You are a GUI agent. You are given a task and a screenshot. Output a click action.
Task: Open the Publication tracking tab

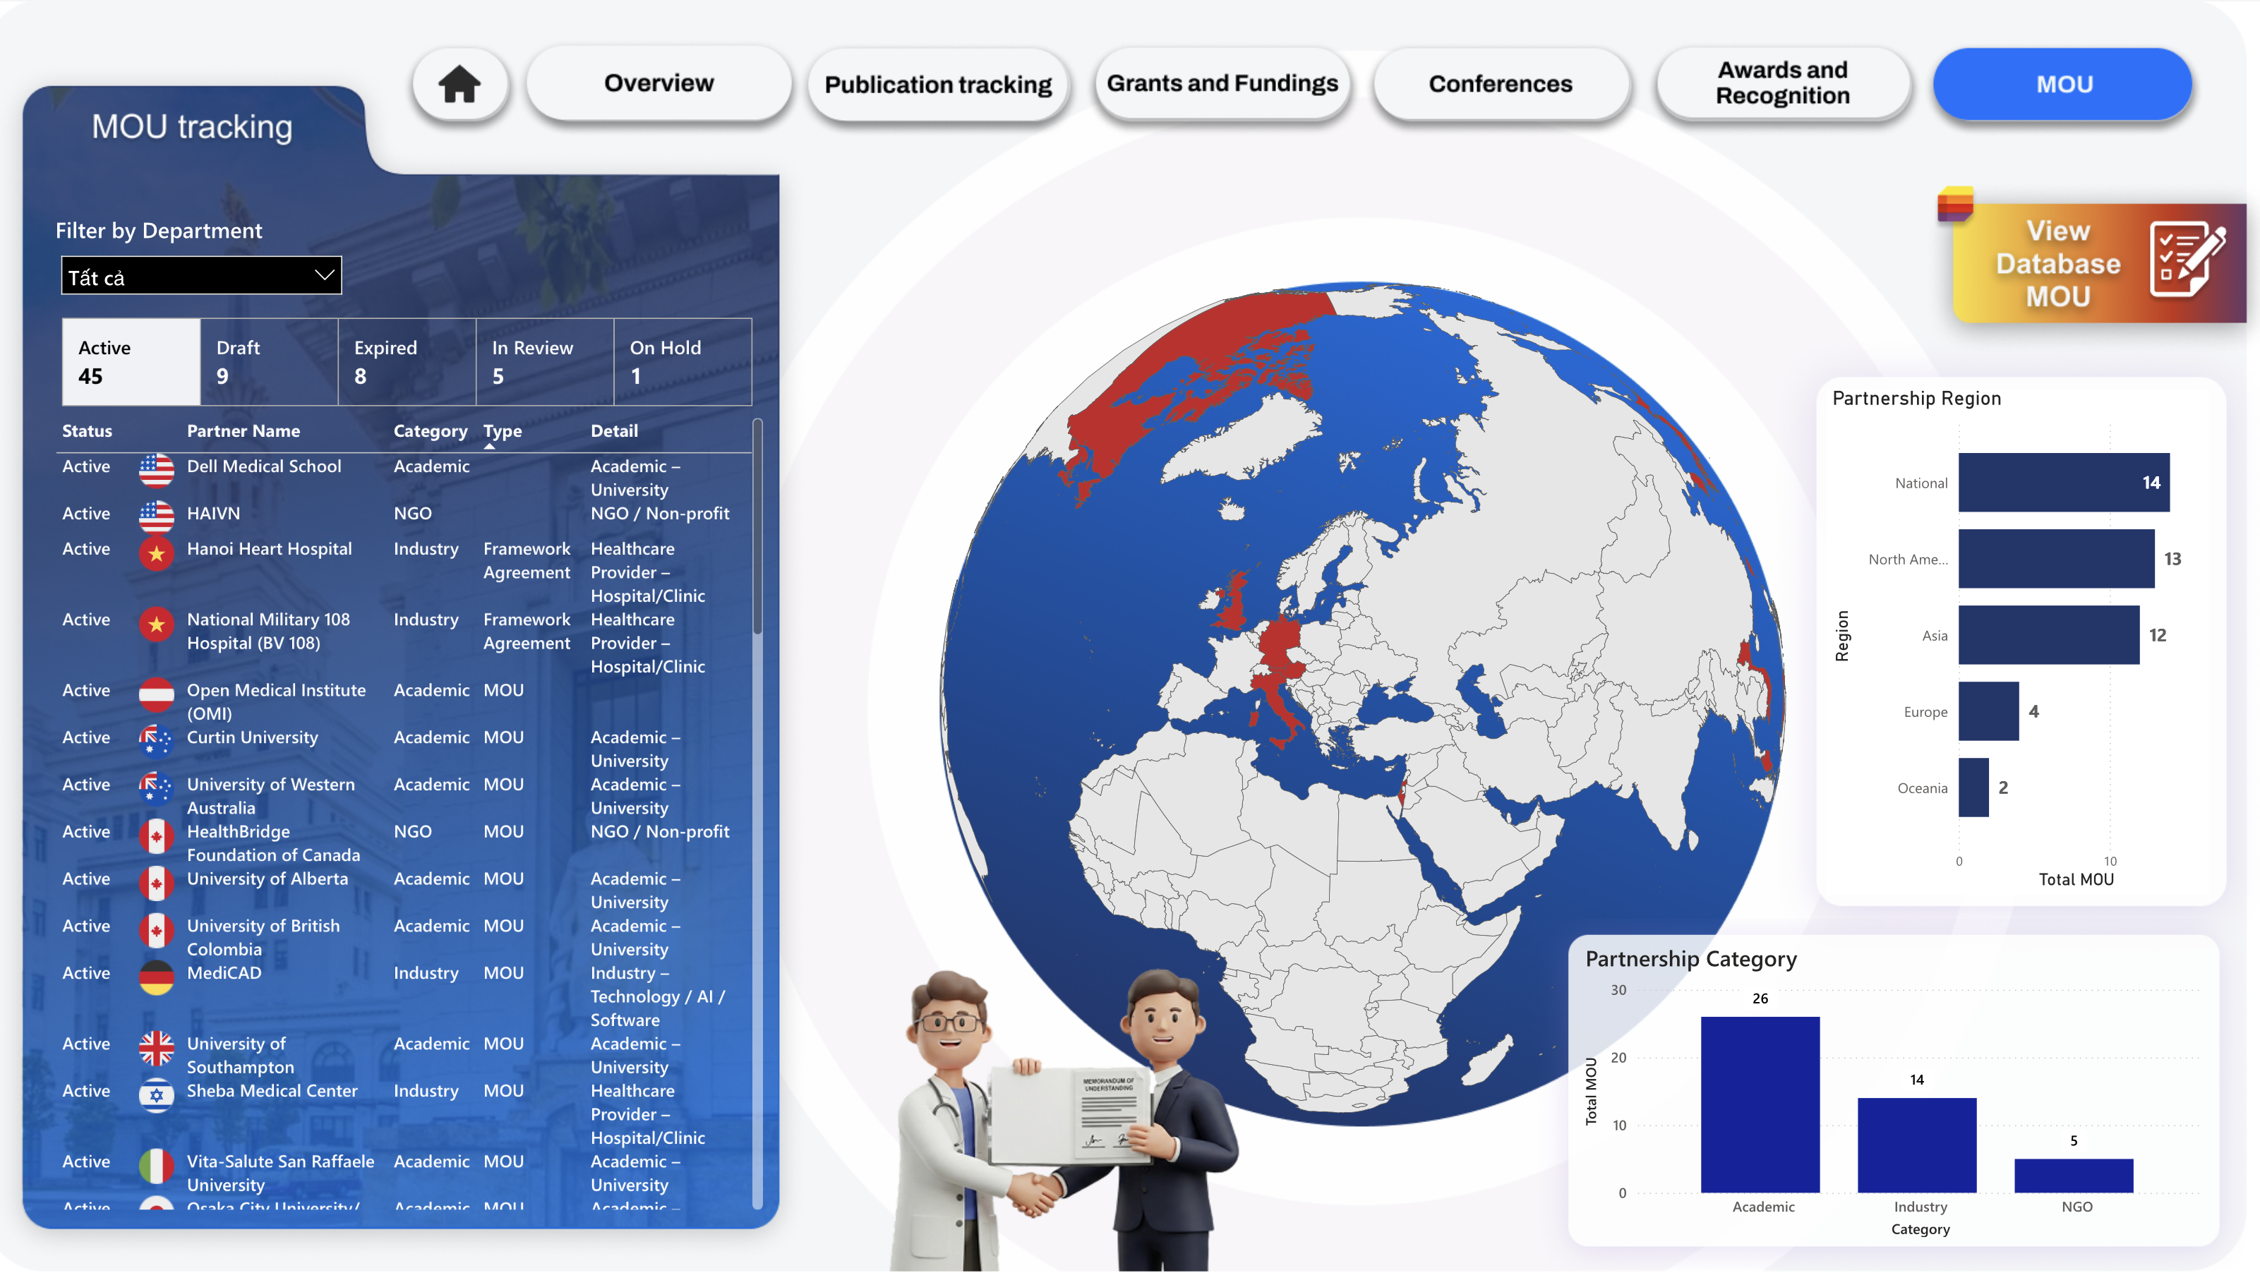(x=938, y=84)
